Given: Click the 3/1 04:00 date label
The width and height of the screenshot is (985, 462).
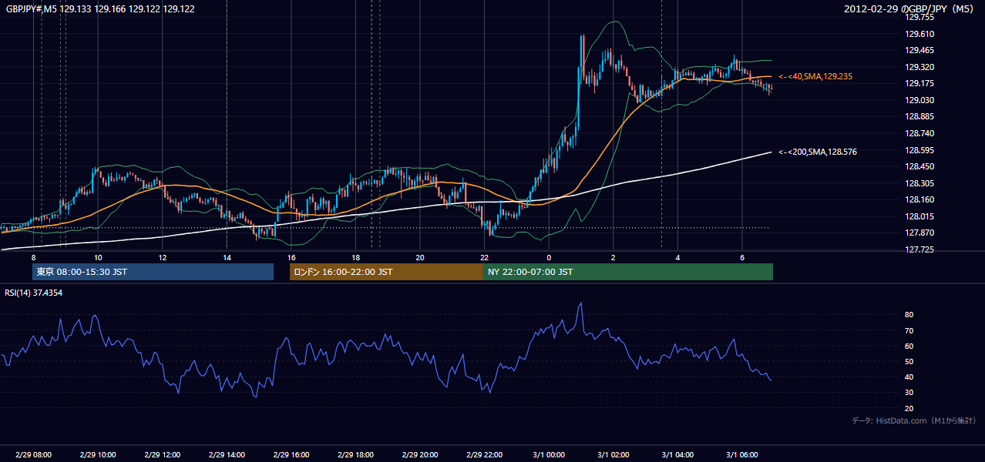Looking at the screenshot, I should click(x=677, y=455).
